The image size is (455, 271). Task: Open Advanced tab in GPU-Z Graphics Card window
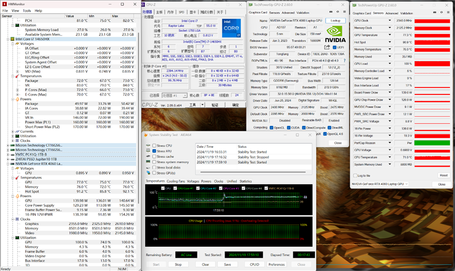point(288,12)
